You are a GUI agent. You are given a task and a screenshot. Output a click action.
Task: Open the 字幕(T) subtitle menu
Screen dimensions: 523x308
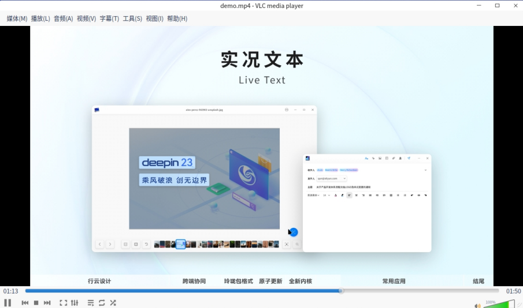109,18
